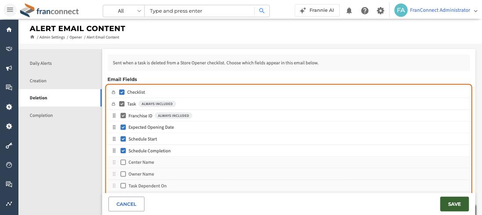Screen dimensions: 482x215
Task: Click the ALWAYS INCLUDED badge next to Franchise ID
Action: 173,116
